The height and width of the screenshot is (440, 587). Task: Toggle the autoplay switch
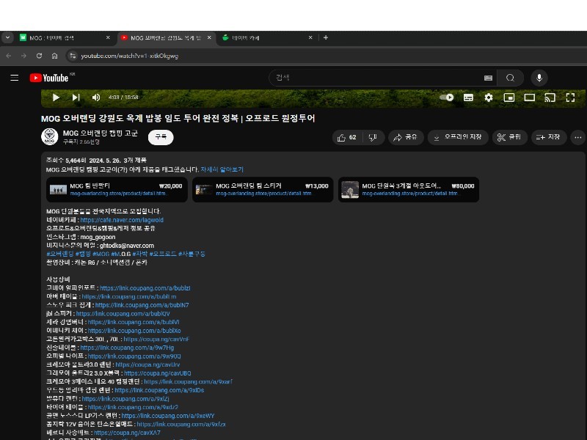coord(446,98)
